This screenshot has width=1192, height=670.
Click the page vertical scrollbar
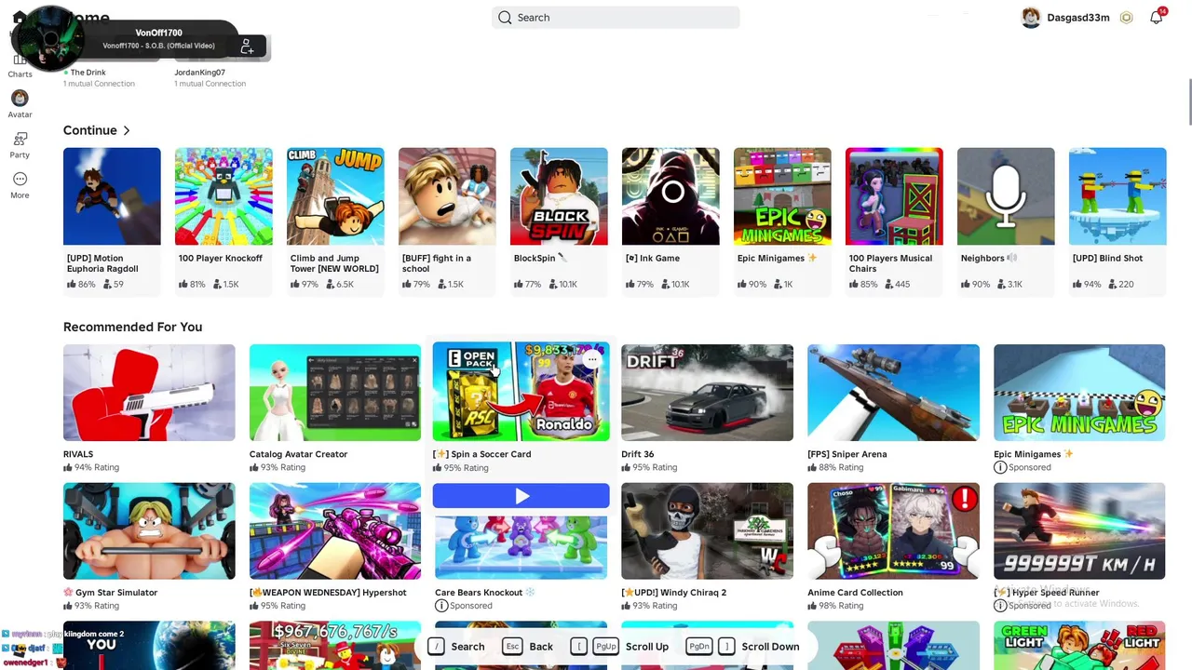[1188, 102]
